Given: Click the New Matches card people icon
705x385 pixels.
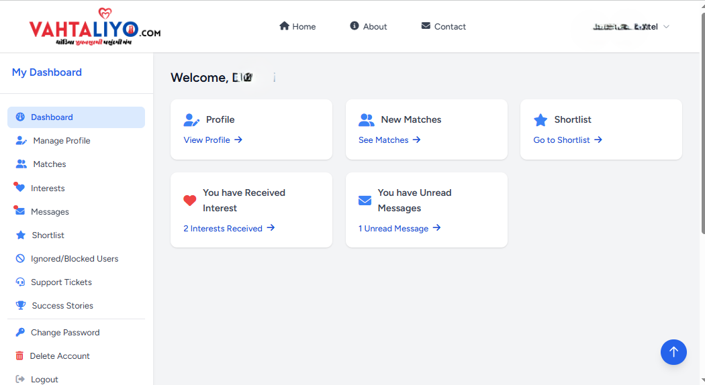Looking at the screenshot, I should [x=367, y=120].
